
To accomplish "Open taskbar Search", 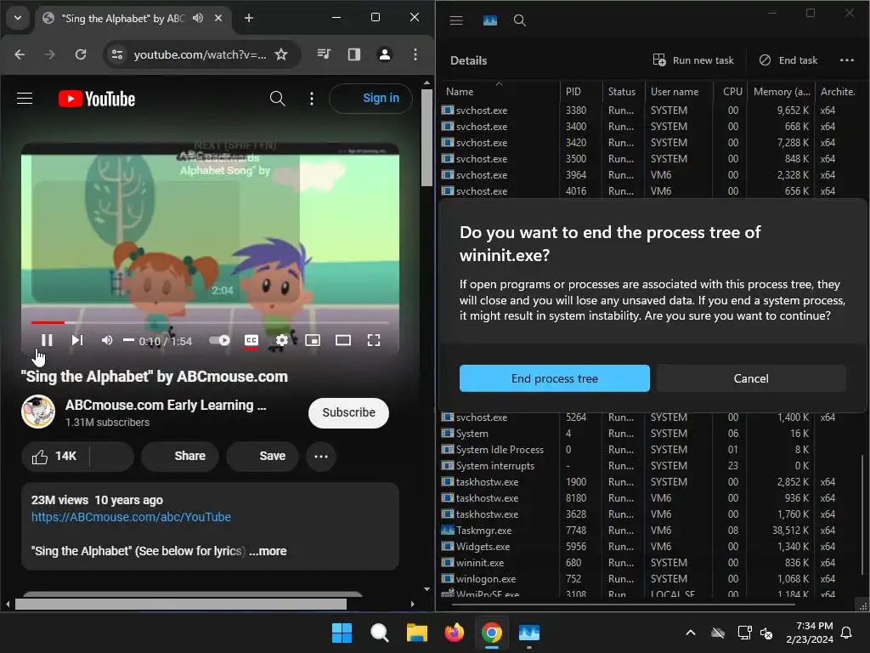I will pyautogui.click(x=380, y=633).
